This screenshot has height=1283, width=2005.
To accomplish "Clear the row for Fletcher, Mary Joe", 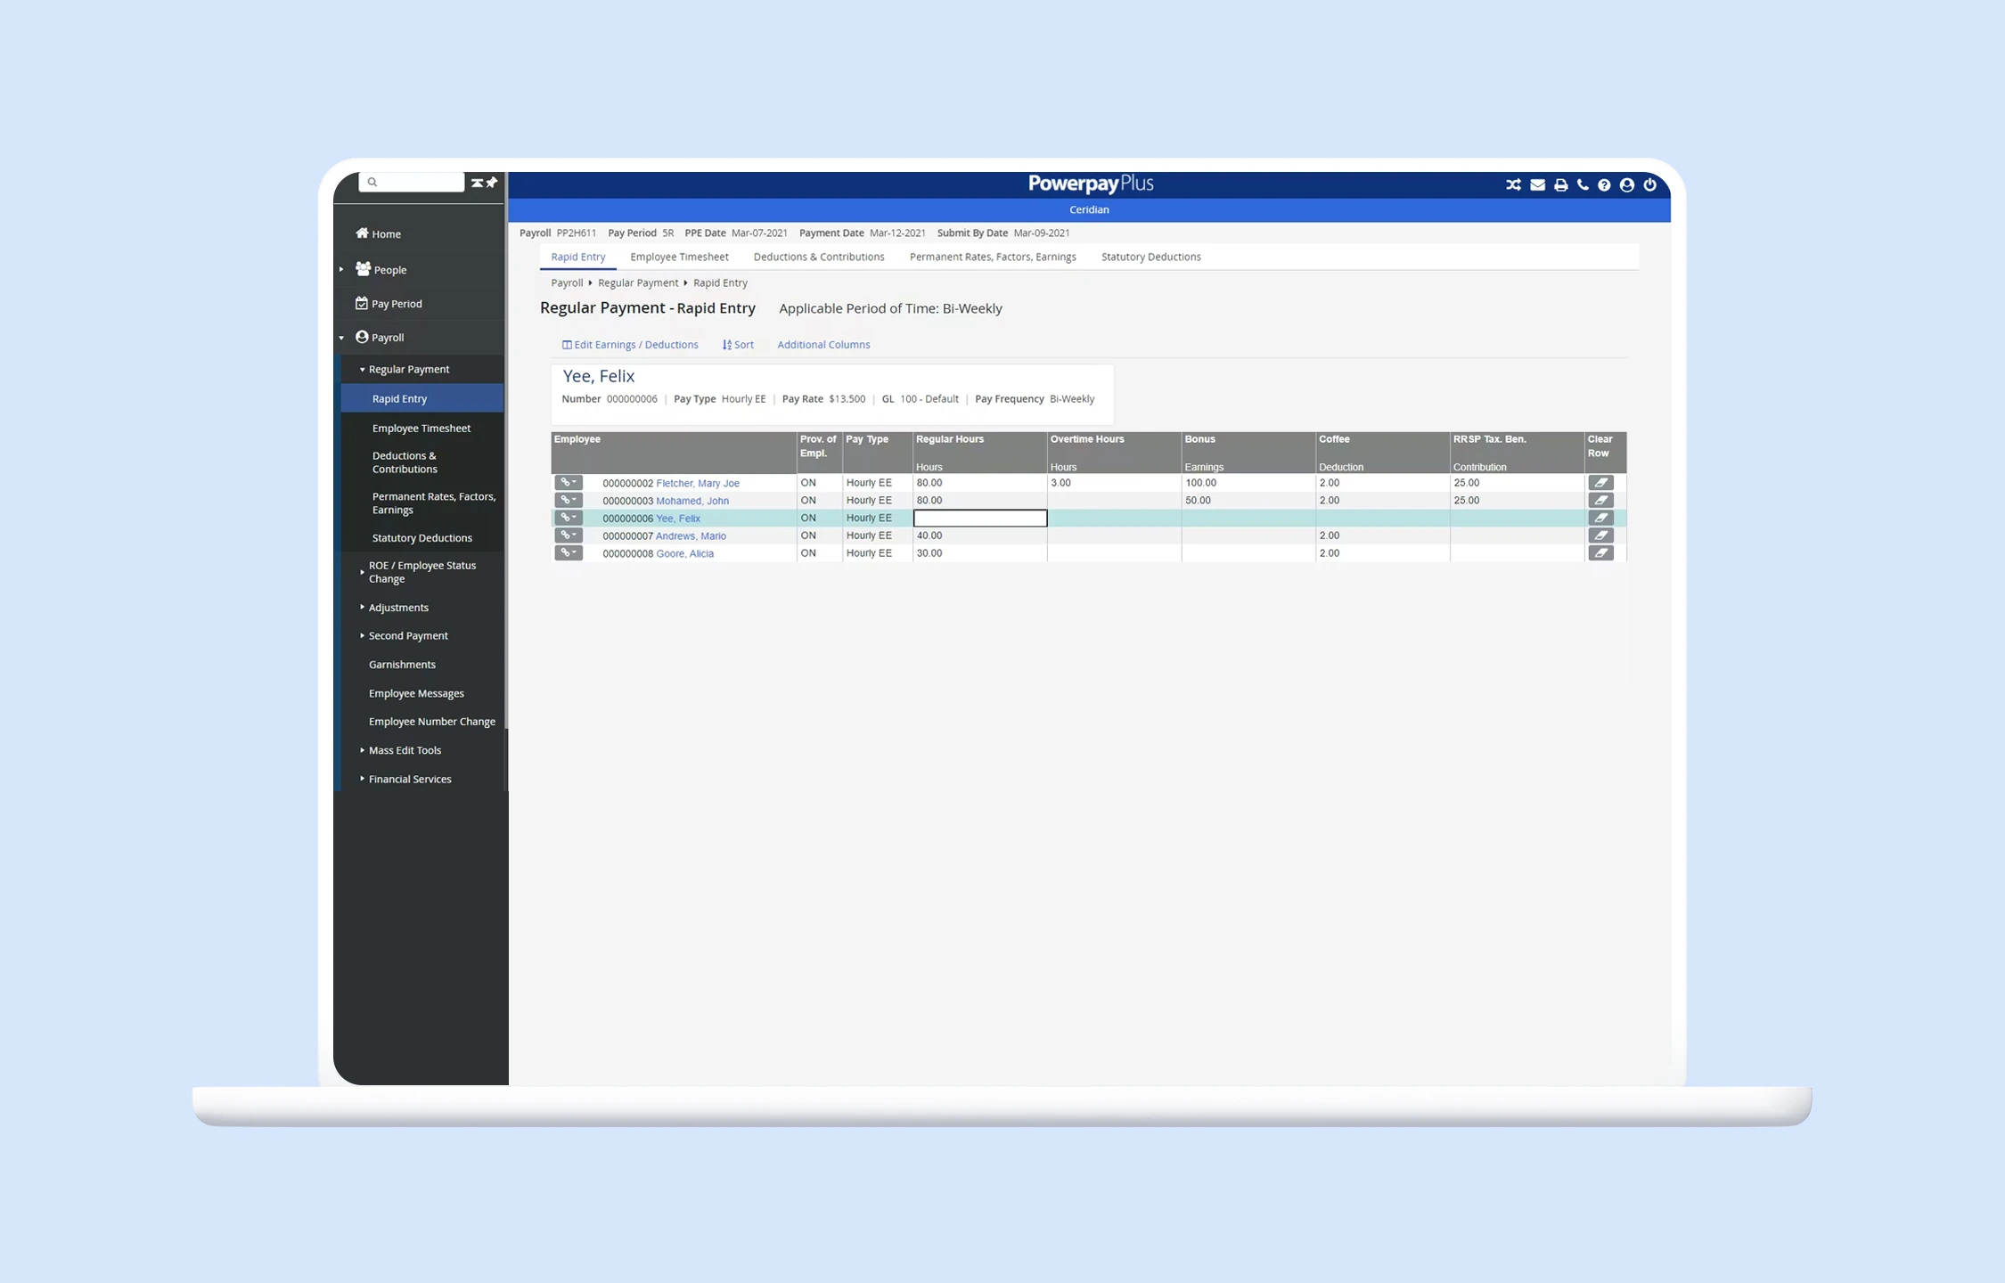I will click(x=1601, y=482).
